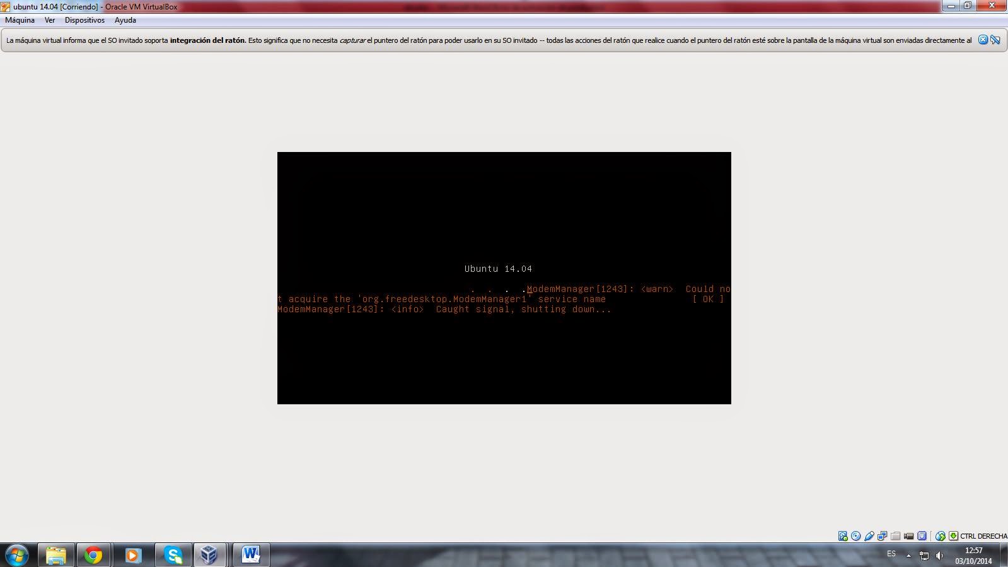
Task: Click the USB devices status icon
Action: point(869,536)
